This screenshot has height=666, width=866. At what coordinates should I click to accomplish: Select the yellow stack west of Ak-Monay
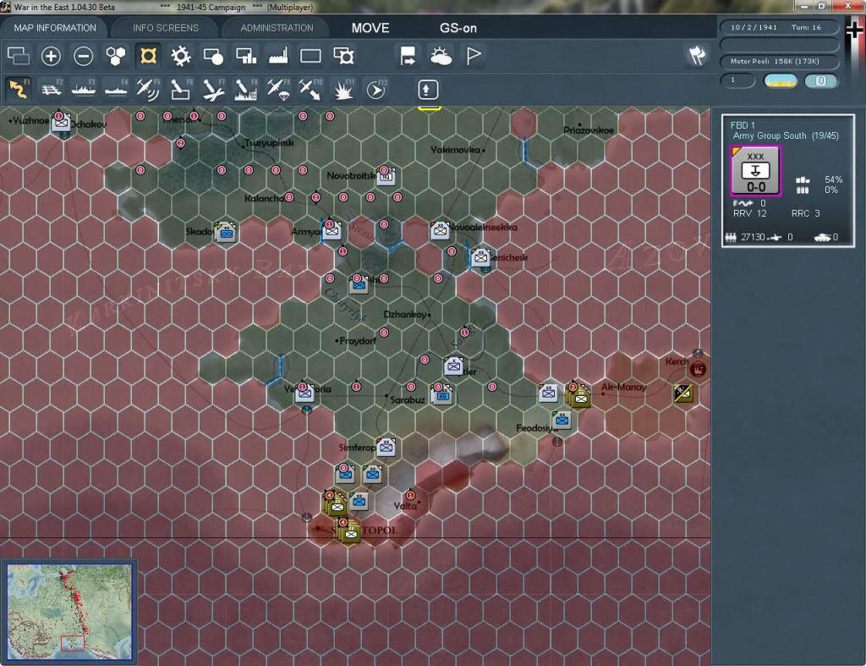578,395
